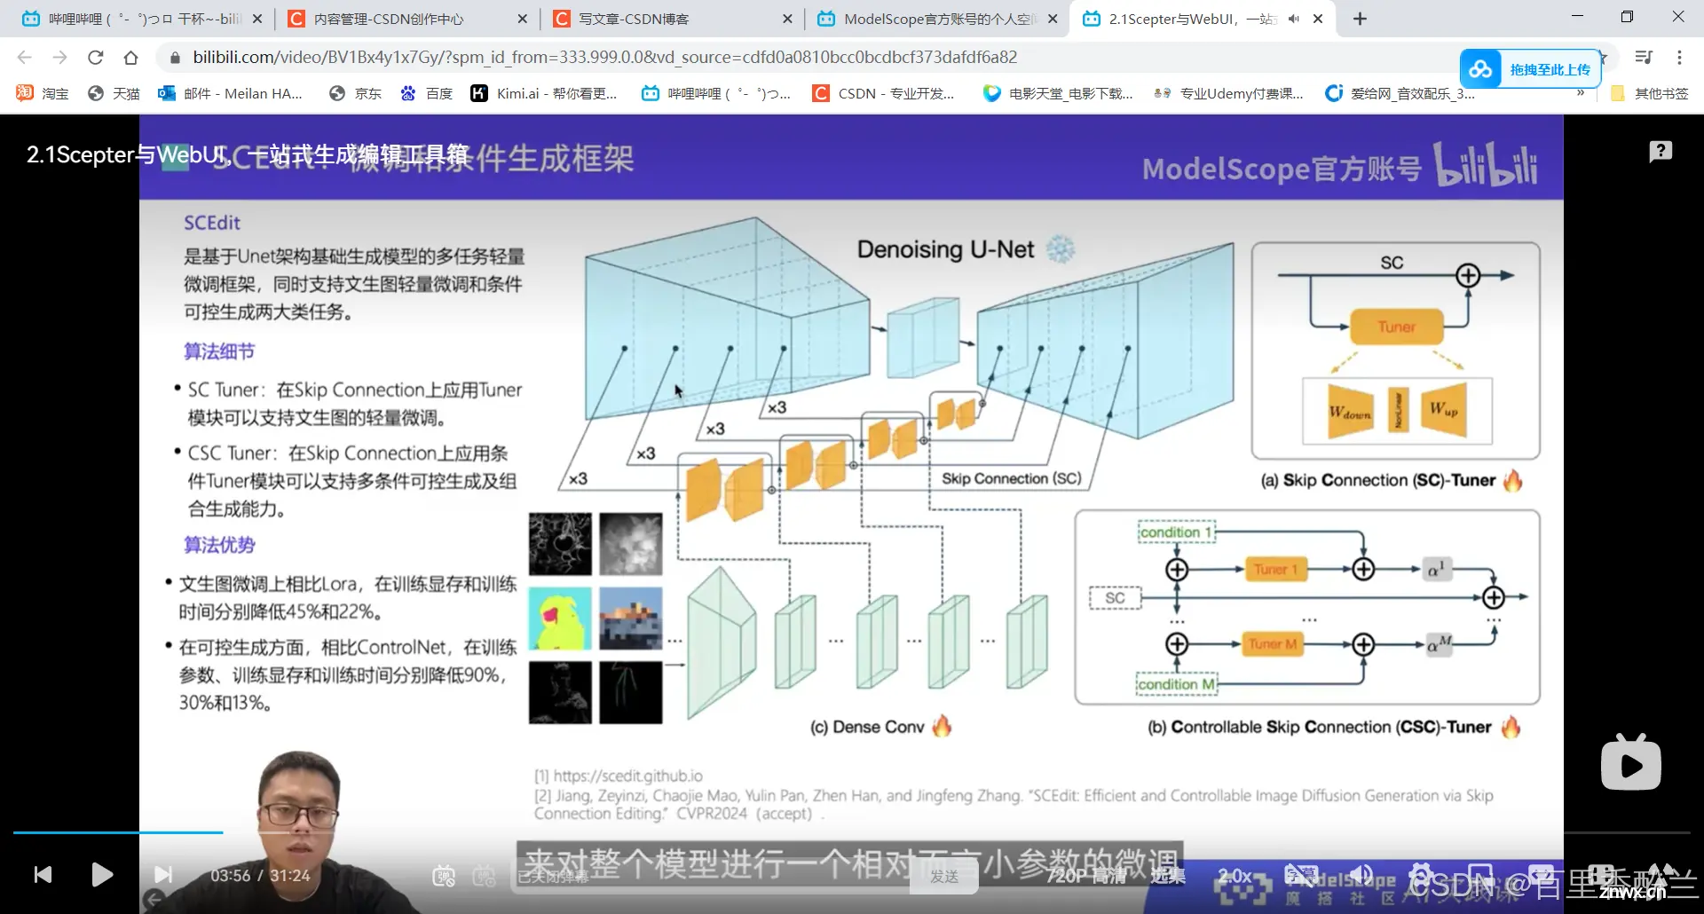Close the 写文章-CSDN博客 tab
The image size is (1704, 914).
tap(787, 19)
